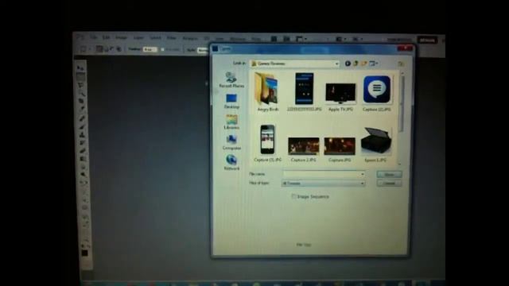Select the Move tool in Photoshop toolbar
This screenshot has height=286, width=509.
[x=80, y=68]
